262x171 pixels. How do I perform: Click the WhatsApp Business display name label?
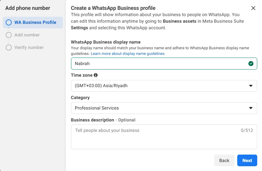click(x=106, y=42)
